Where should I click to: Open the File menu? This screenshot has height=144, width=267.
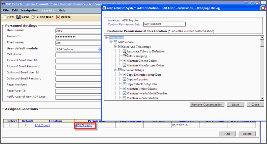6,10
